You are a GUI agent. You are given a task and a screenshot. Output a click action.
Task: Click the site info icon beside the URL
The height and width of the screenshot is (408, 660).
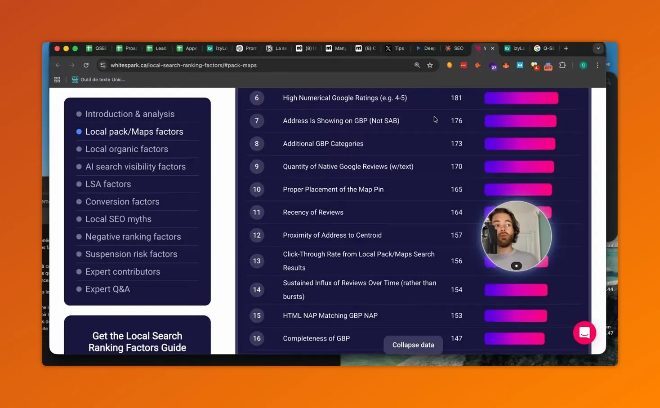pyautogui.click(x=103, y=65)
